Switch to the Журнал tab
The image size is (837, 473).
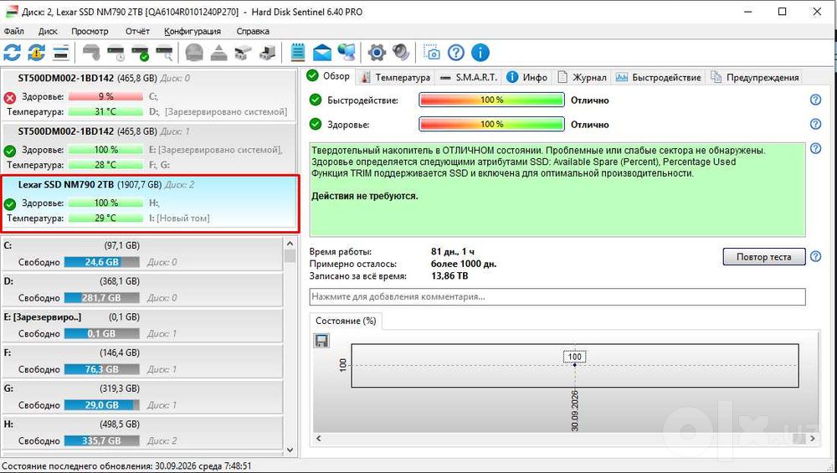pyautogui.click(x=582, y=77)
